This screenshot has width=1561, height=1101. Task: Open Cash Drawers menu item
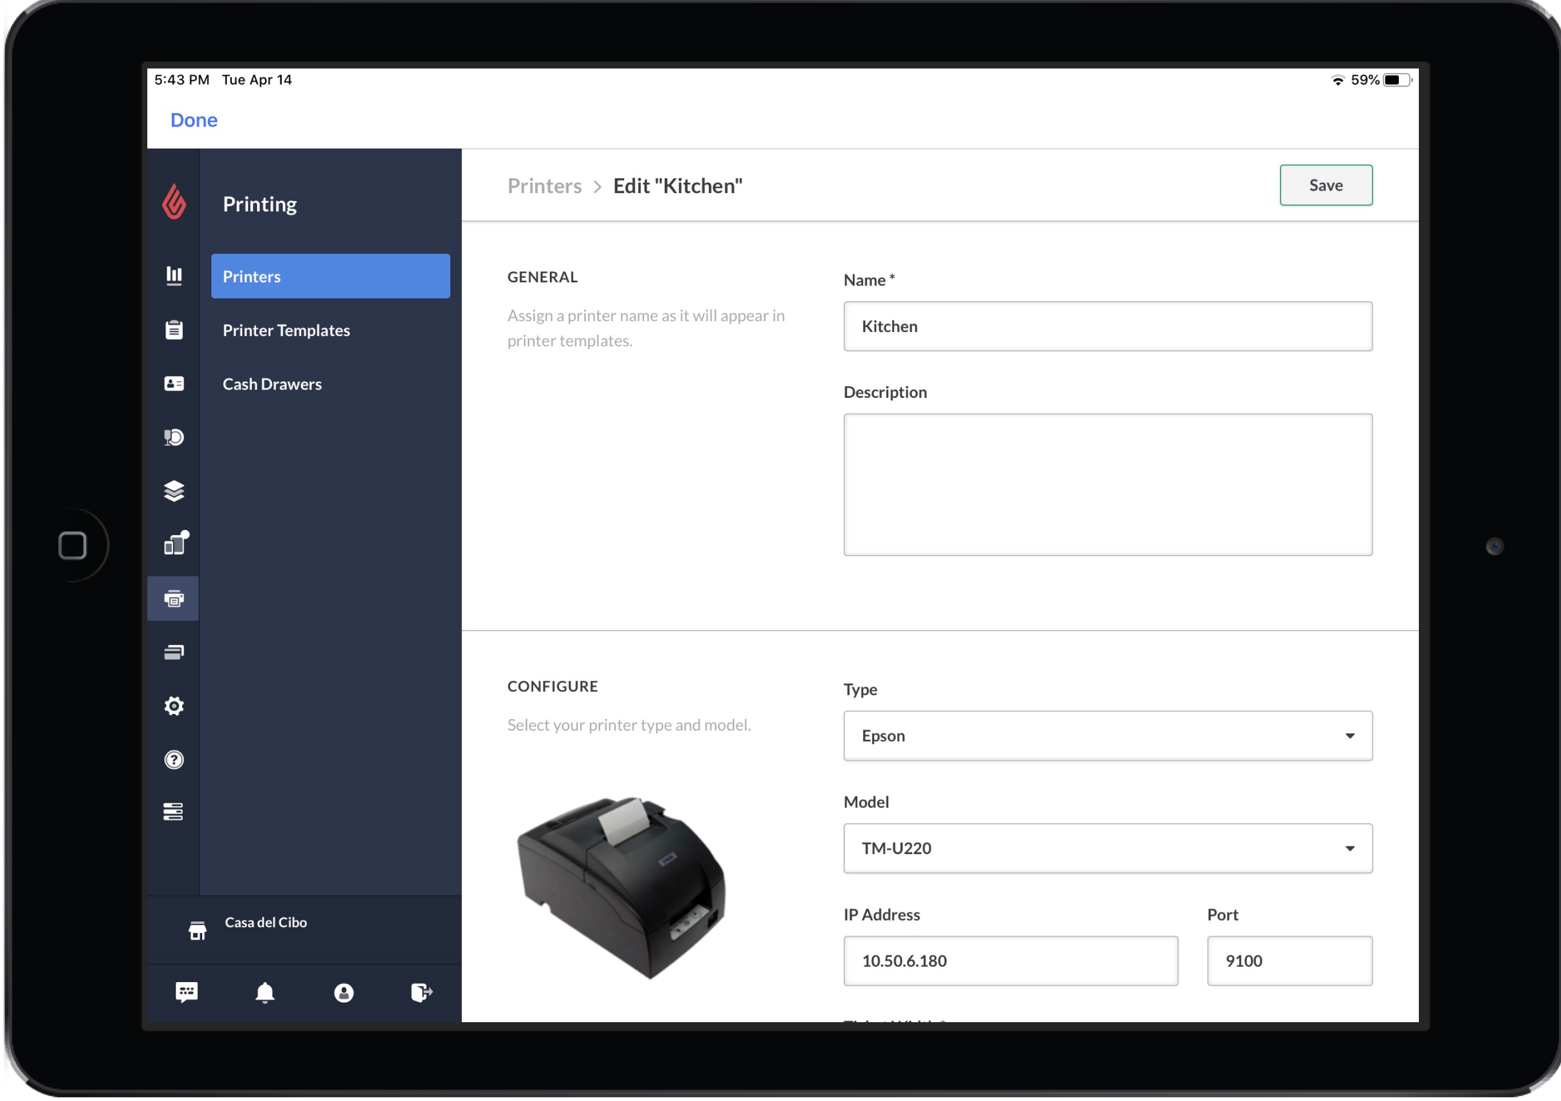(272, 384)
